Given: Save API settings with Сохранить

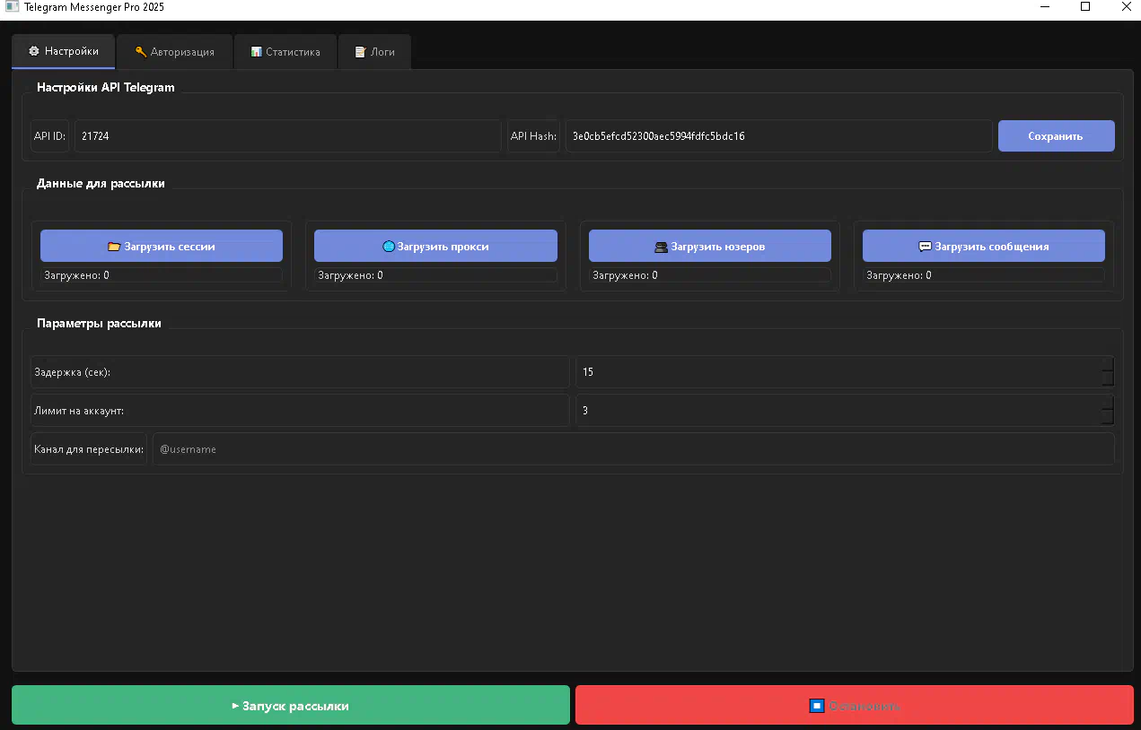Looking at the screenshot, I should pyautogui.click(x=1056, y=136).
